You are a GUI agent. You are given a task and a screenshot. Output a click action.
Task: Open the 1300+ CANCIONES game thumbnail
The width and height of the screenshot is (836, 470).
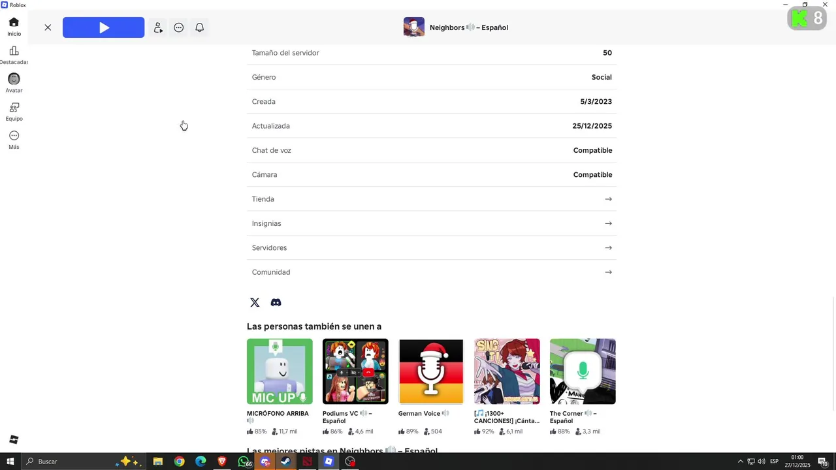507,371
